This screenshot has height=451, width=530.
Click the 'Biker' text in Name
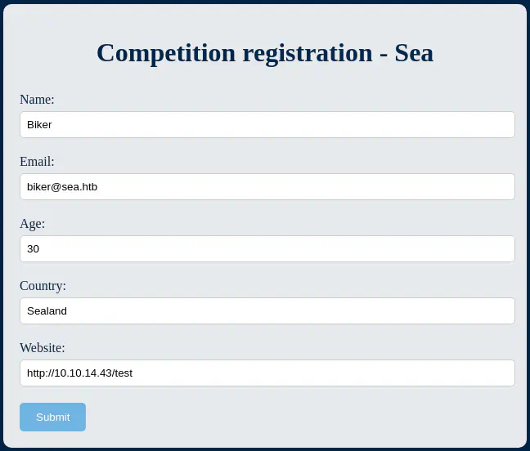pyautogui.click(x=39, y=125)
